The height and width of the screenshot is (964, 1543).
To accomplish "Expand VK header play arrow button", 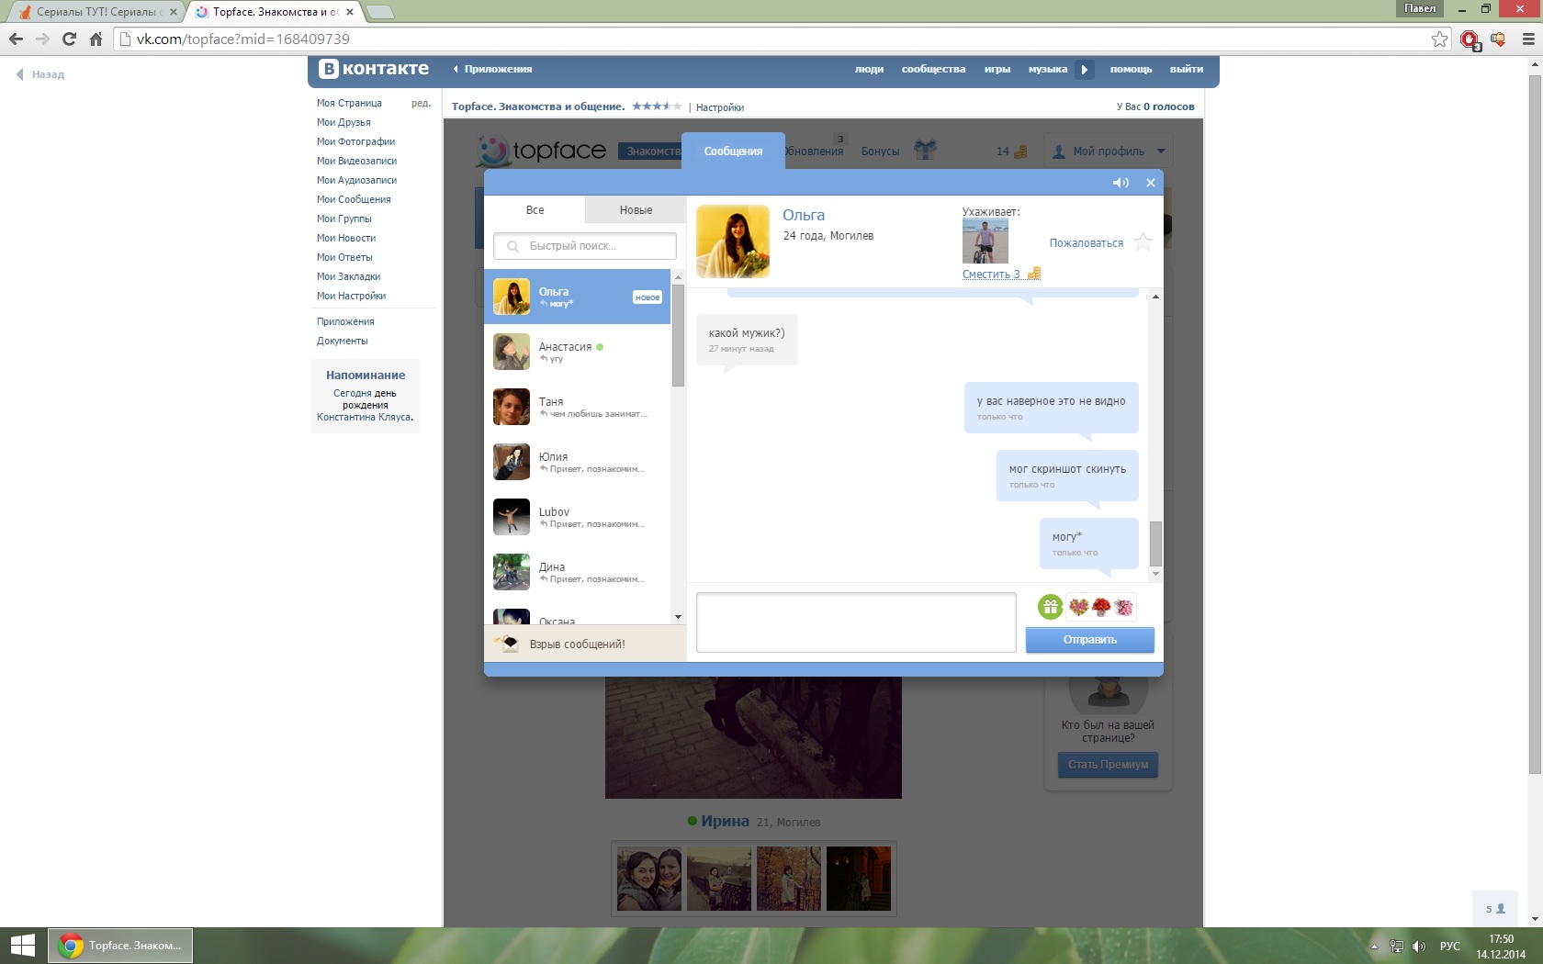I will point(1085,69).
